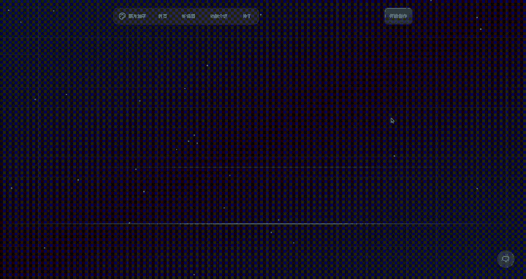
Task: Select the 关于 navigation item
Action: [247, 16]
